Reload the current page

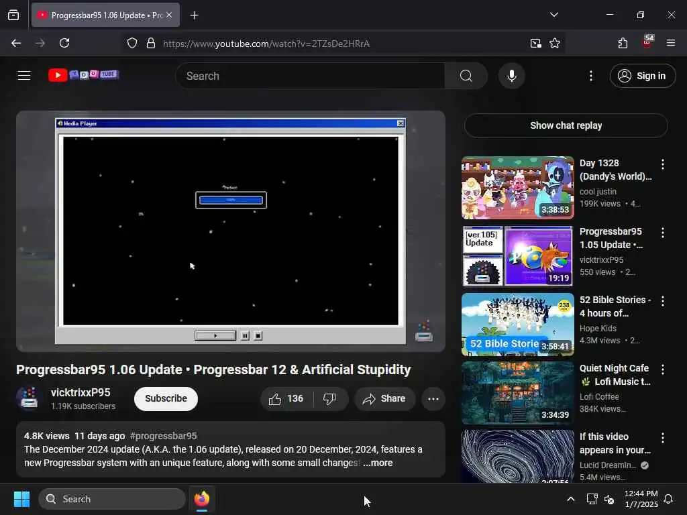point(64,44)
